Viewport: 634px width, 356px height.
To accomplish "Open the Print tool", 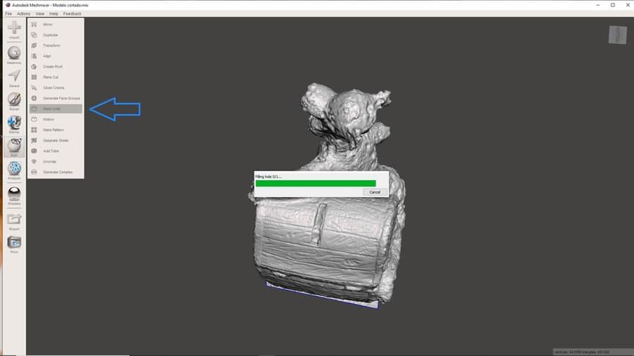I will 14,245.
